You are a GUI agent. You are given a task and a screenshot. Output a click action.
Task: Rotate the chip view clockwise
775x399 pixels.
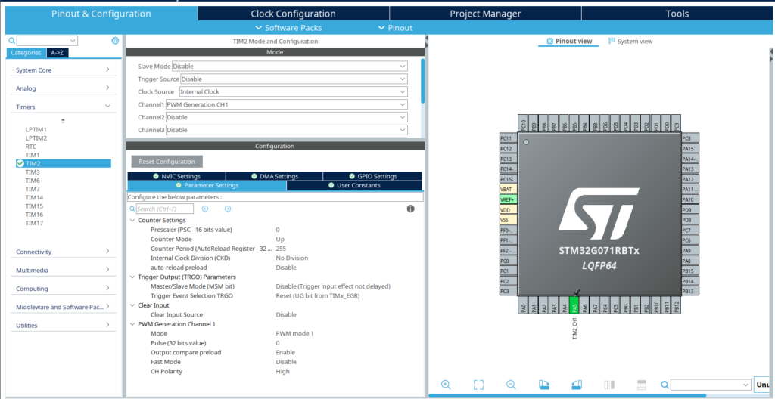point(543,385)
